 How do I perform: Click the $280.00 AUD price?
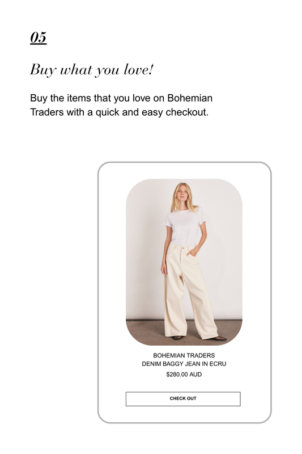pyautogui.click(x=184, y=375)
